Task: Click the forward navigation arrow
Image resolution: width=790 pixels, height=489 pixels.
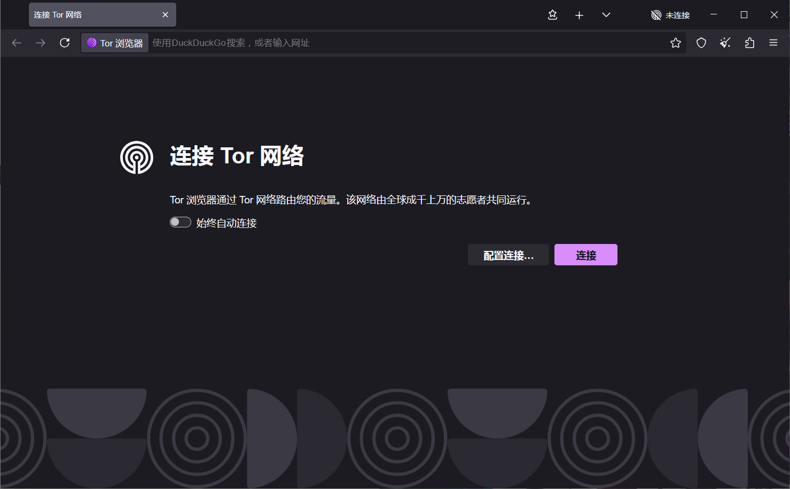Action: point(41,43)
